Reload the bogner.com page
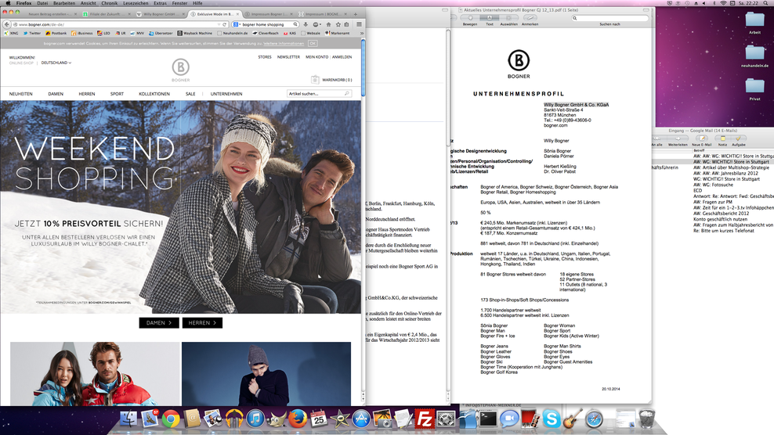Image resolution: width=774 pixels, height=435 pixels. (225, 24)
